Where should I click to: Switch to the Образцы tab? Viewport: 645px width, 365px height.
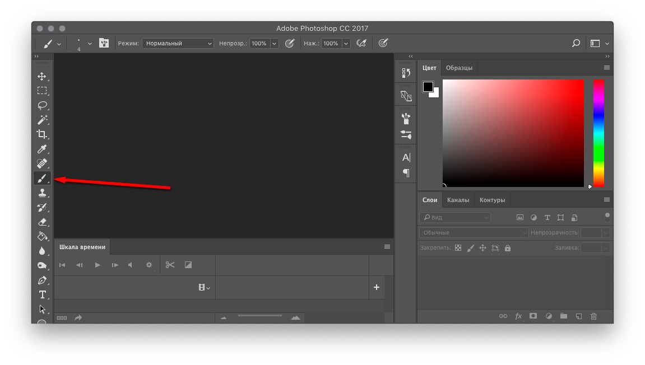tap(459, 68)
